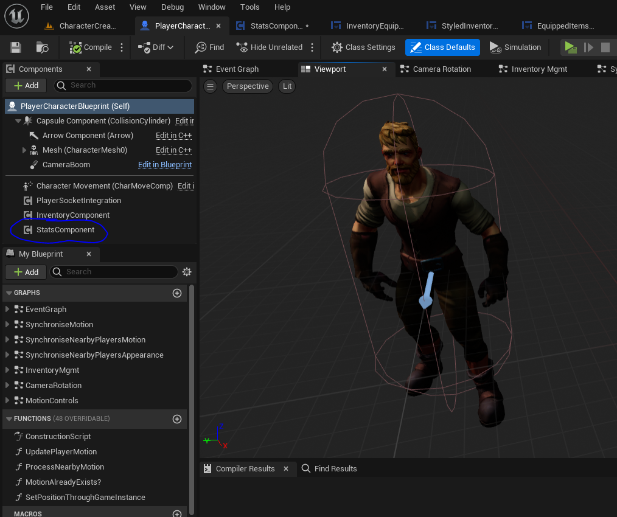Open the Help menu
This screenshot has height=517, width=617.
(x=282, y=7)
